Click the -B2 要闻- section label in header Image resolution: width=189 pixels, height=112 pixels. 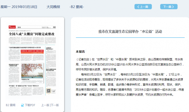pyautogui.click(x=77, y=7)
